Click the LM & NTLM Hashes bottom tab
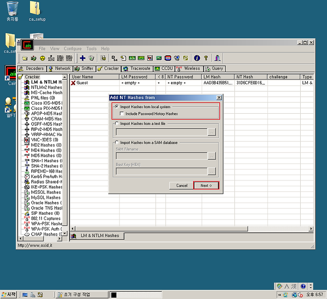Screen dimensions: 327x299 click(x=97, y=236)
